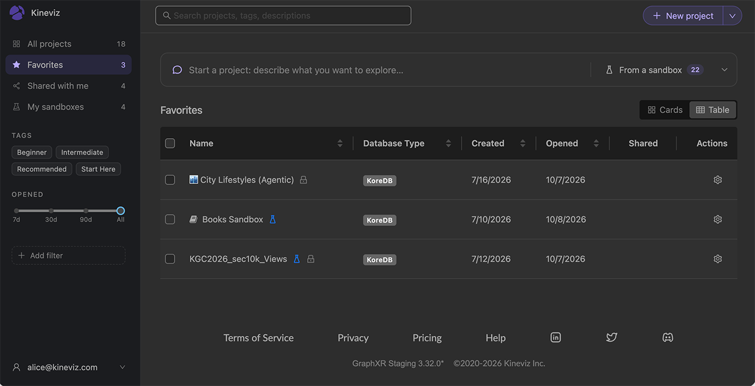Switch to Cards view
This screenshot has width=755, height=386.
tap(665, 110)
